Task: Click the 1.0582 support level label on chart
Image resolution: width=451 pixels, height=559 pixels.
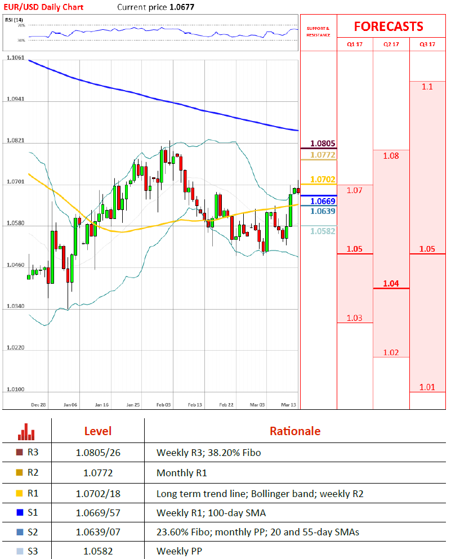Action: coord(323,231)
